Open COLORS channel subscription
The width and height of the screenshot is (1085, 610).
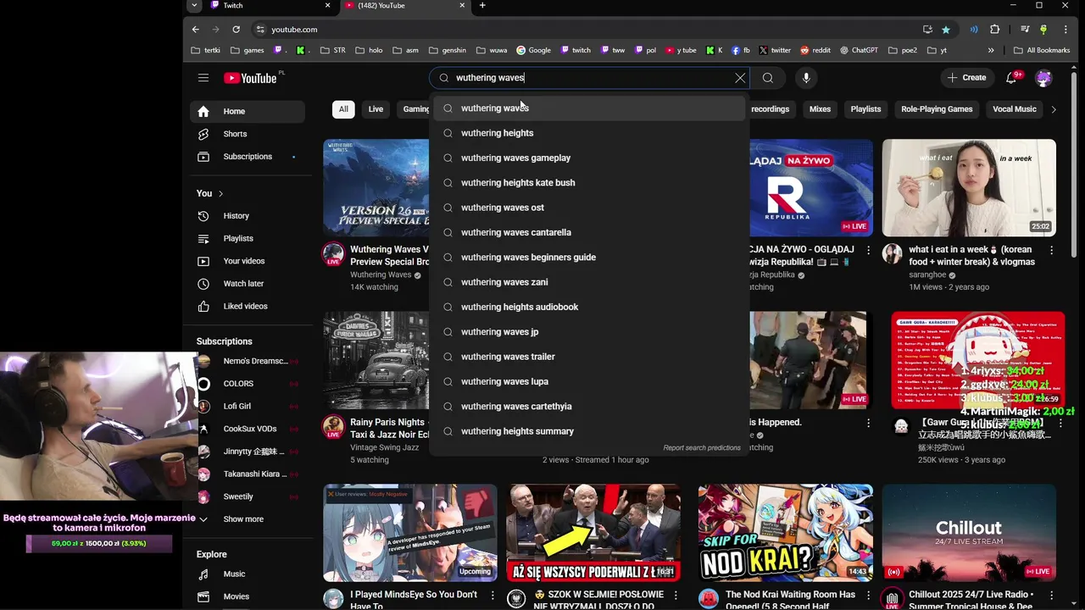247,384
